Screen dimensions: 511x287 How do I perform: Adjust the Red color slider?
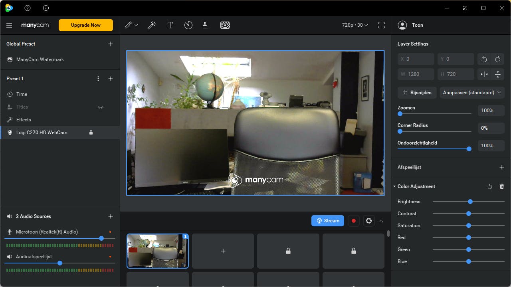coord(469,238)
